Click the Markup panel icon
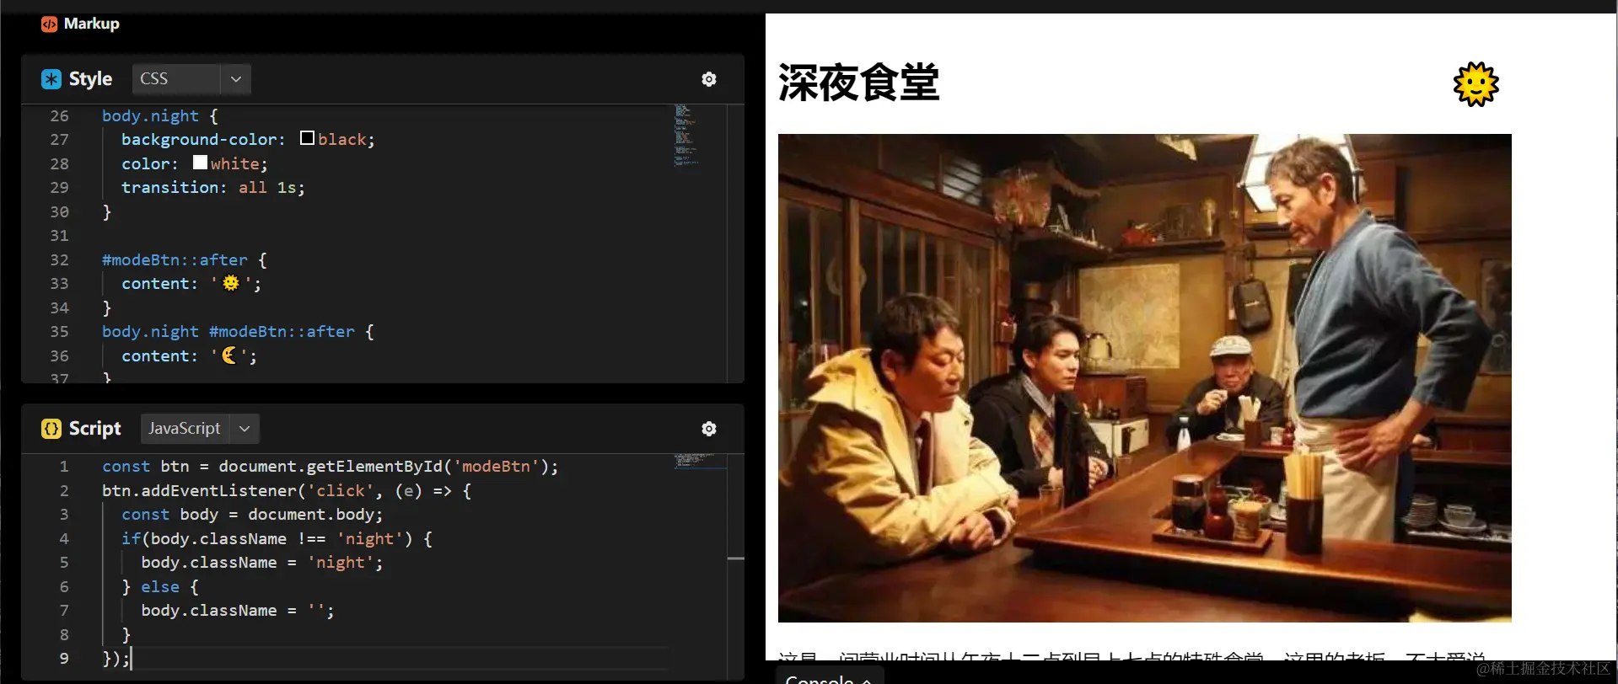 click(50, 24)
